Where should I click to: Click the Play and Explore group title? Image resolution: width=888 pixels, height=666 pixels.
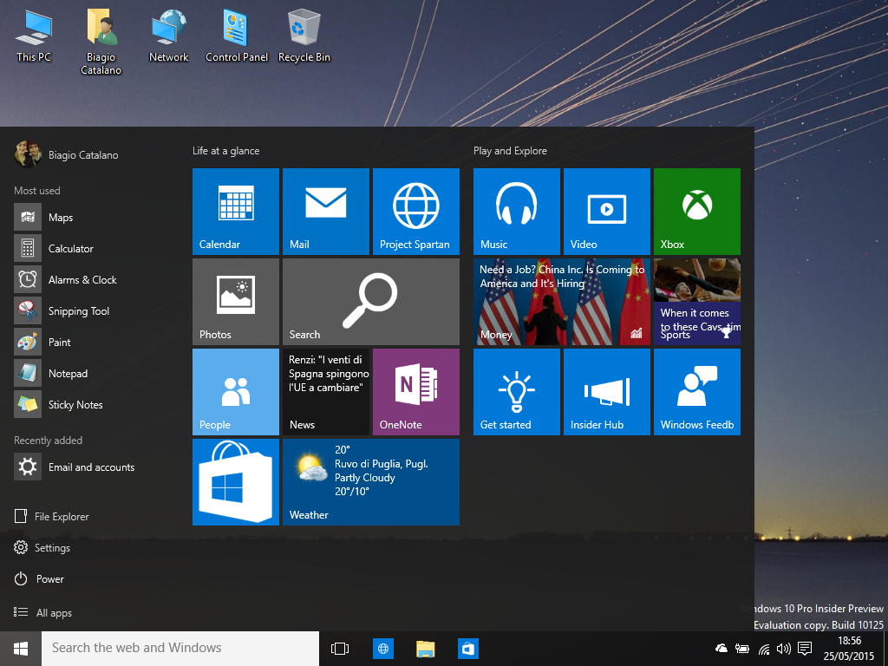pyautogui.click(x=510, y=151)
